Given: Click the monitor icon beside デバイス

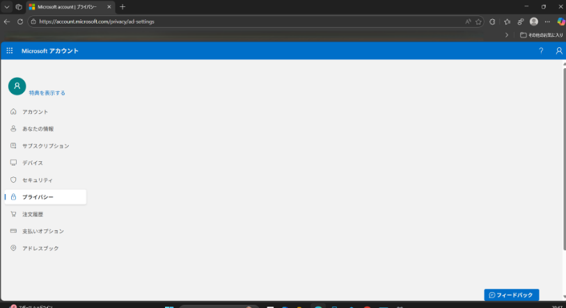Looking at the screenshot, I should [x=13, y=163].
